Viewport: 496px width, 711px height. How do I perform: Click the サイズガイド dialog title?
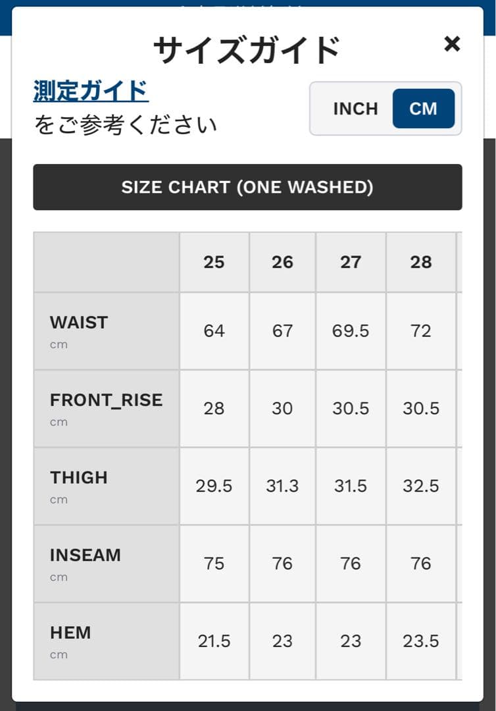pyautogui.click(x=248, y=47)
